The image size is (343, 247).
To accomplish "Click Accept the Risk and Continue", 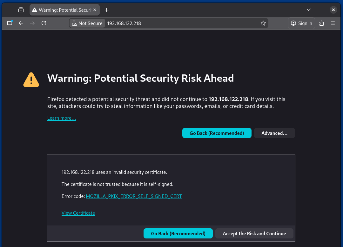I will point(254,233).
